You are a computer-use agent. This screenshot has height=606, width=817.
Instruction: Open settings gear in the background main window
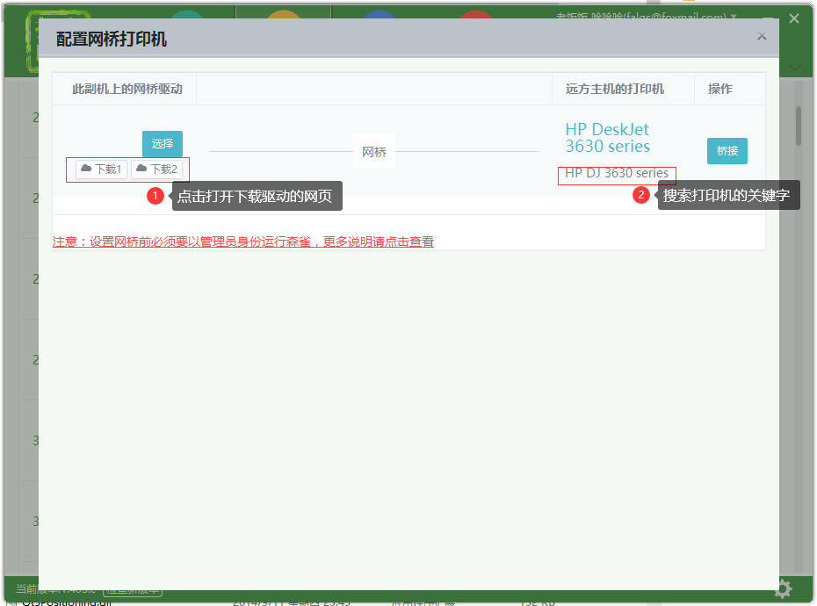click(783, 589)
